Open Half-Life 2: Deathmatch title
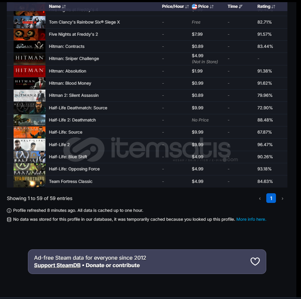This screenshot has height=299, width=301. click(72, 120)
